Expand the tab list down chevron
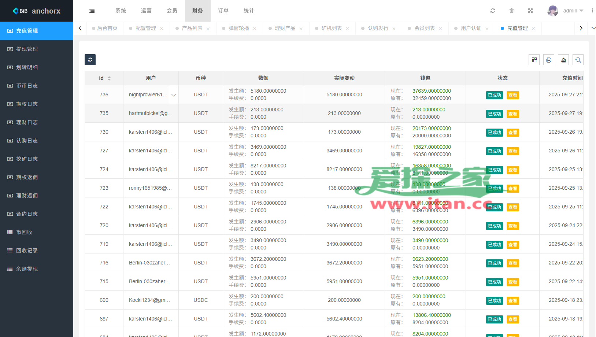596x337 pixels. [x=593, y=28]
